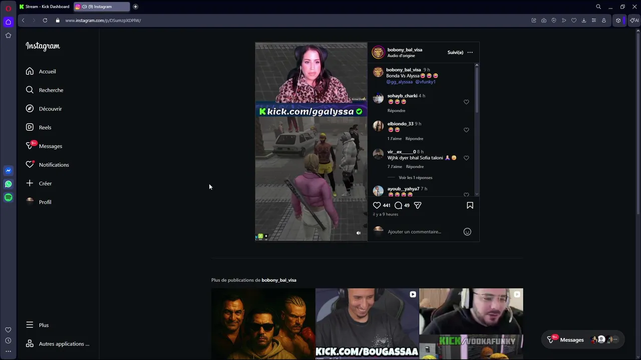Open Instagram Accueil home icon

pyautogui.click(x=30, y=71)
